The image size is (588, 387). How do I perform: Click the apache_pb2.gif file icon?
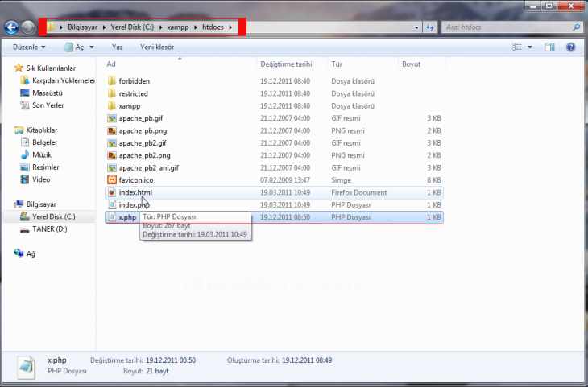click(111, 142)
